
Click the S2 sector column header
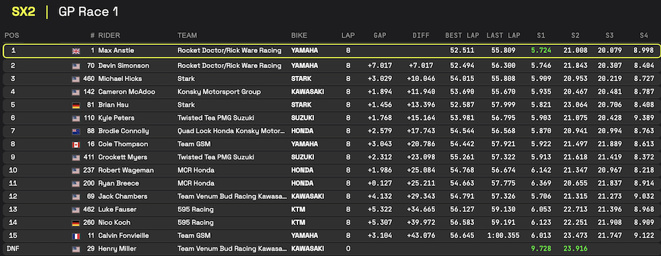[x=576, y=36]
